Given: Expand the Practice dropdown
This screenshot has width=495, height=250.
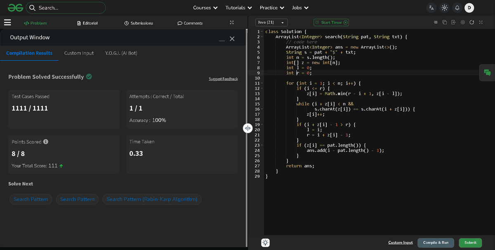Looking at the screenshot, I should point(272,8).
